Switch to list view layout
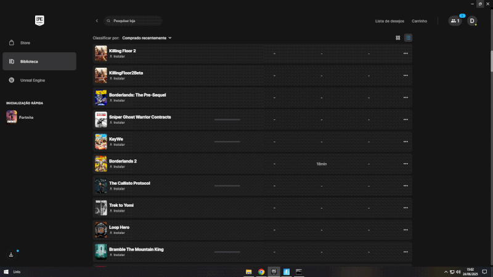 point(408,38)
